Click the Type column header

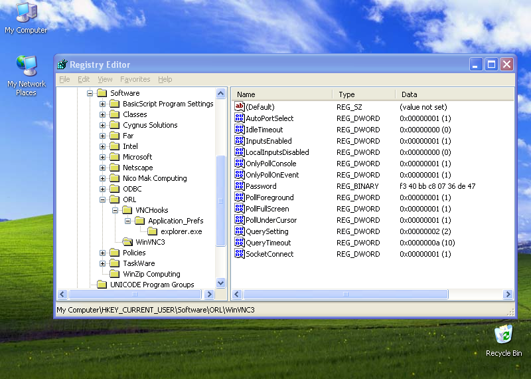tap(364, 94)
